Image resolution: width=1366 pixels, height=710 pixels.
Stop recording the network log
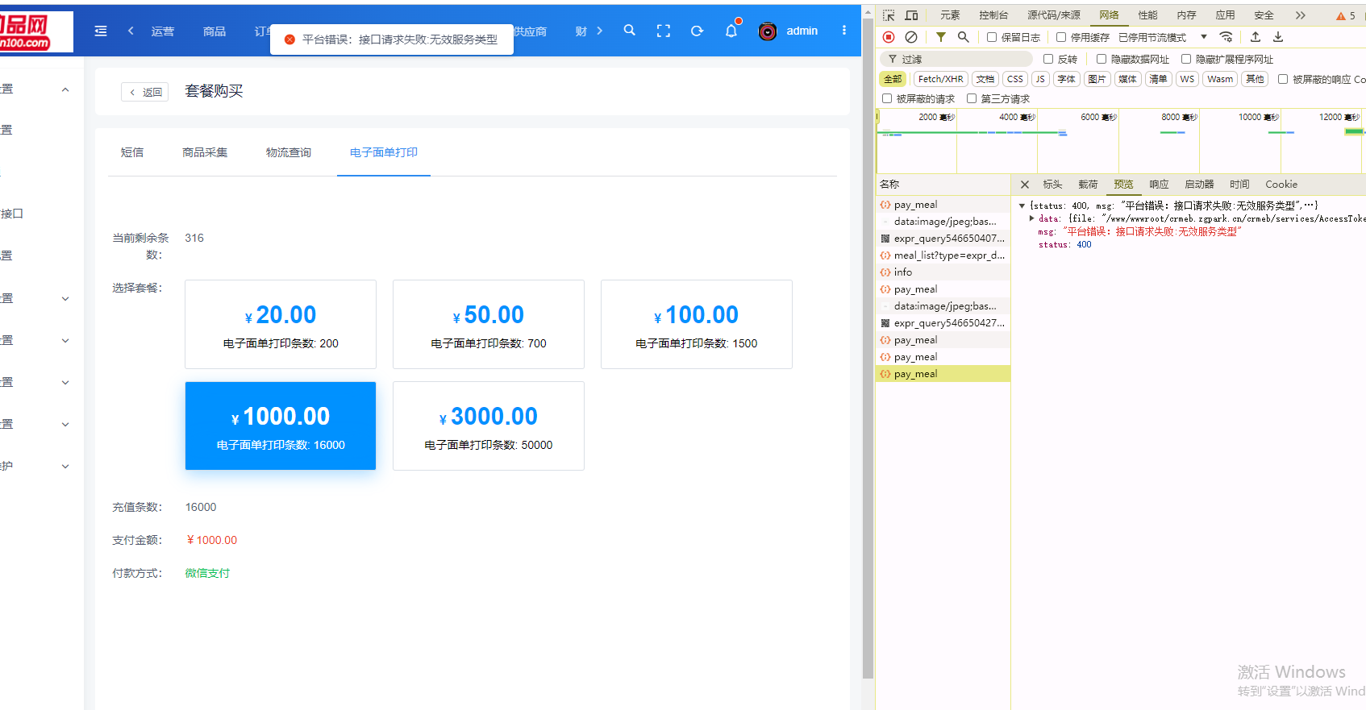(889, 37)
